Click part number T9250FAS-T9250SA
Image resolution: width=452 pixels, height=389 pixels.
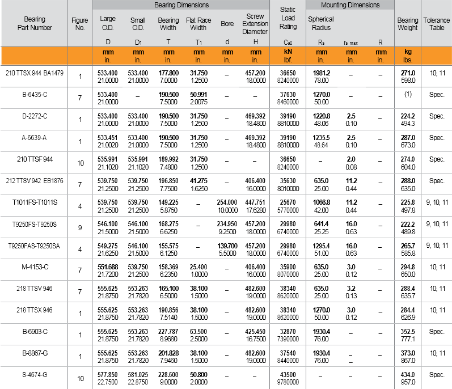(x=34, y=245)
